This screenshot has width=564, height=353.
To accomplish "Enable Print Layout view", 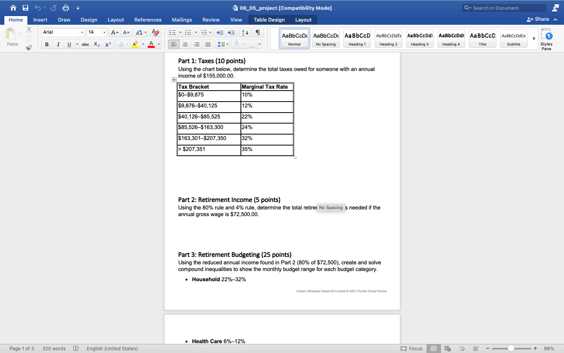I will tap(434, 348).
